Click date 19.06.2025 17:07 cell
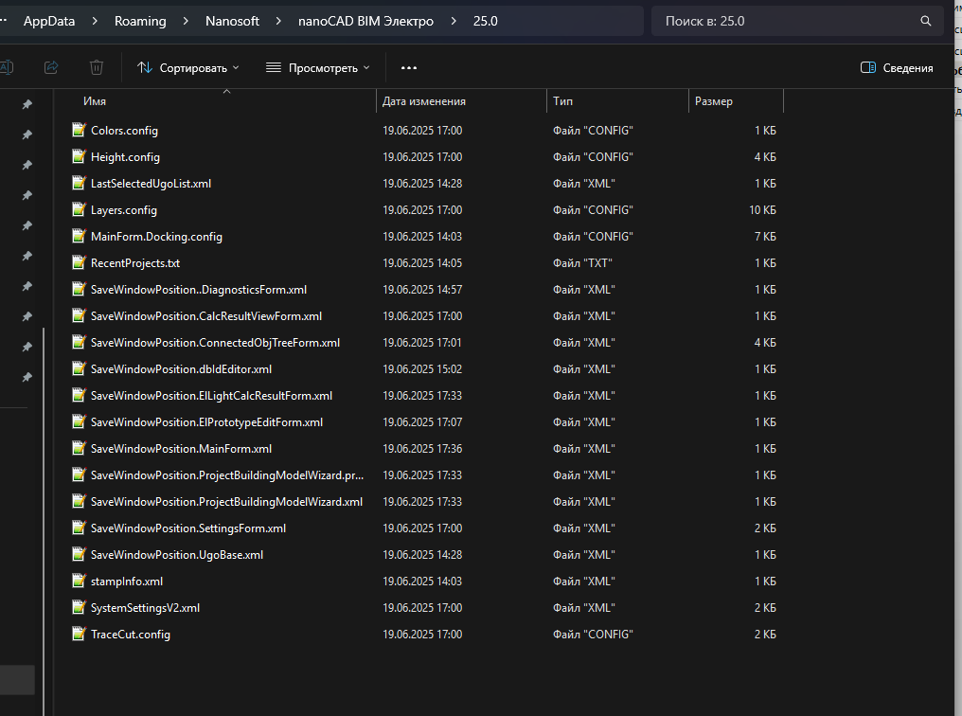The width and height of the screenshot is (962, 716). (x=422, y=422)
